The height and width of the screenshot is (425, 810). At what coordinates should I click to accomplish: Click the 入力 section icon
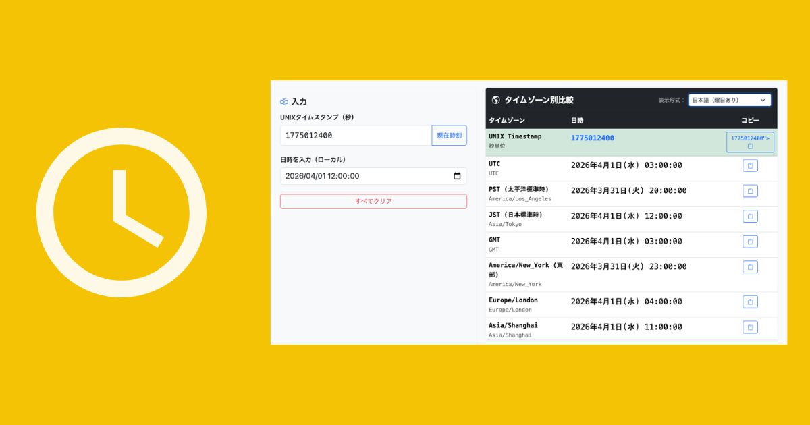(x=284, y=102)
